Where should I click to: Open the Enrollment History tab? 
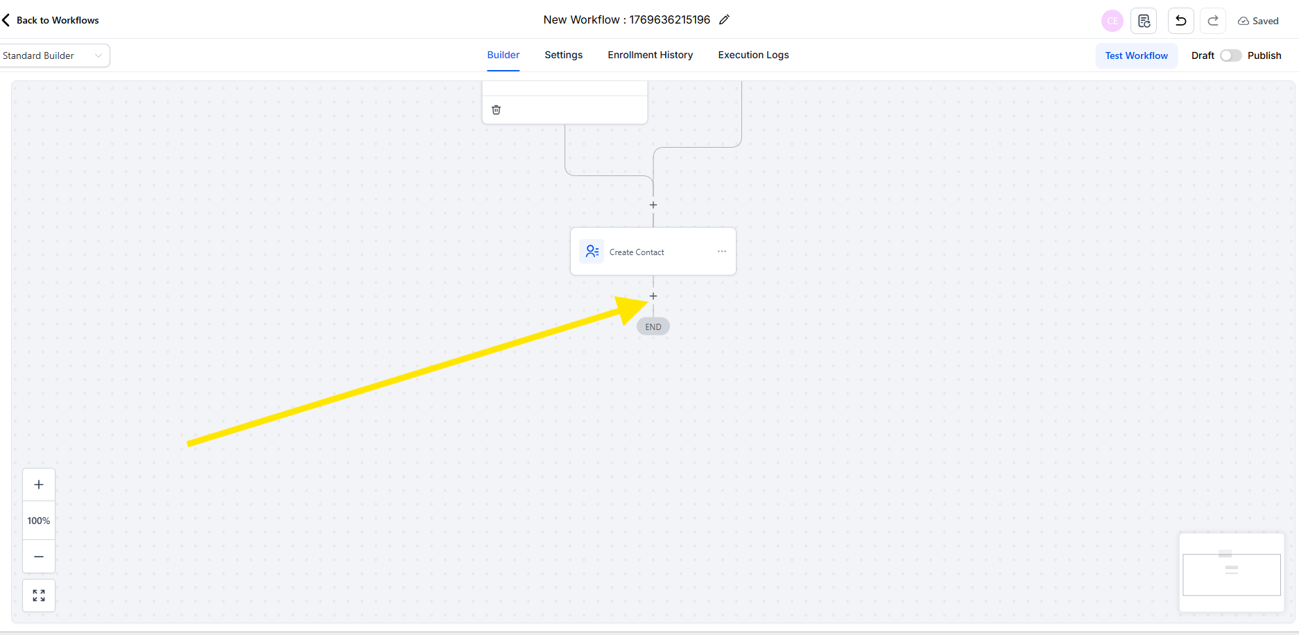650,55
